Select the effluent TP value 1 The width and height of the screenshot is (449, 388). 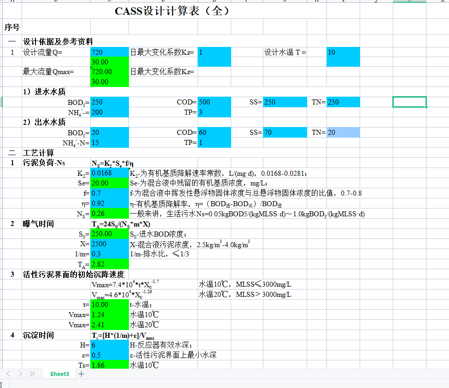pos(214,143)
